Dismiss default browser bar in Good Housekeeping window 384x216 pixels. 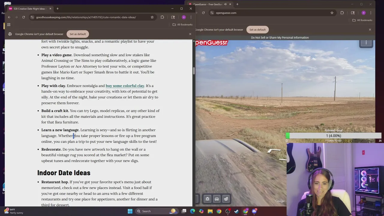pyautogui.click(x=190, y=34)
